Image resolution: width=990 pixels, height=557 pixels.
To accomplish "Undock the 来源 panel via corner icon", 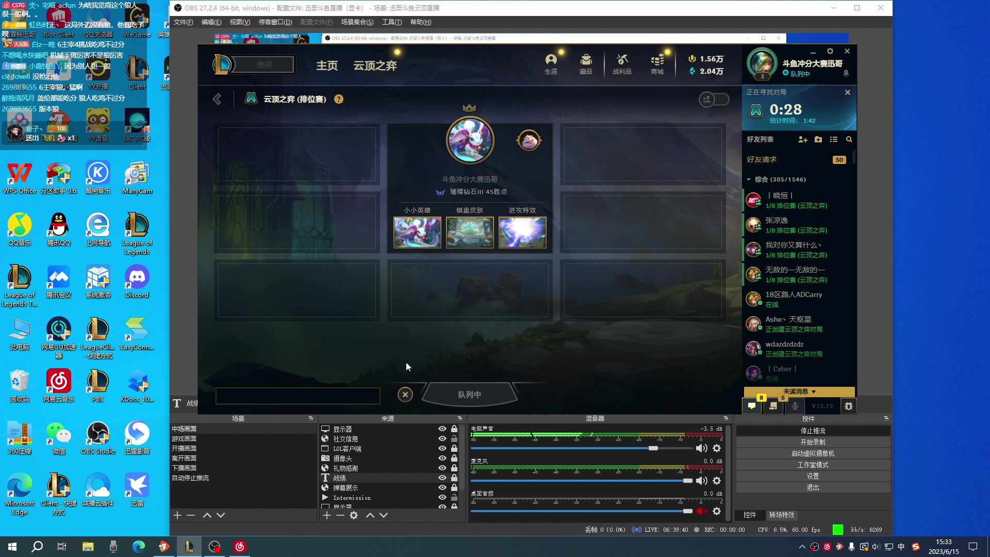I will [x=460, y=418].
